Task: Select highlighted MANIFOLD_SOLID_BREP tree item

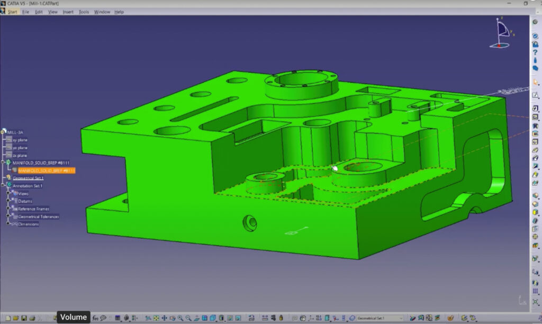Action: click(x=47, y=170)
